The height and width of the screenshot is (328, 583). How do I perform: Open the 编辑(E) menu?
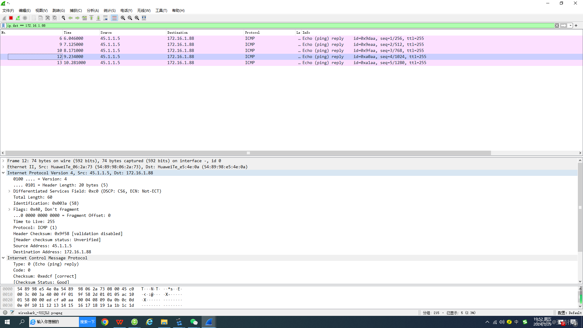pos(25,11)
